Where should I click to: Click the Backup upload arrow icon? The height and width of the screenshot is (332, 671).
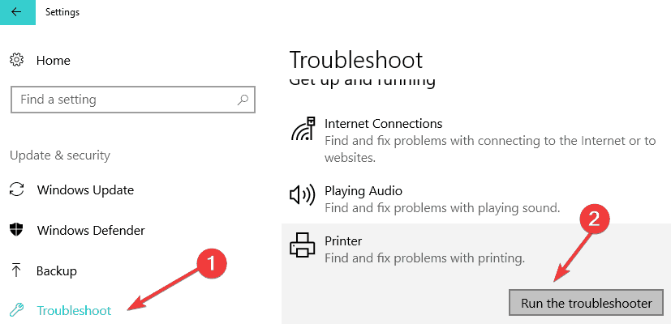tap(16, 270)
